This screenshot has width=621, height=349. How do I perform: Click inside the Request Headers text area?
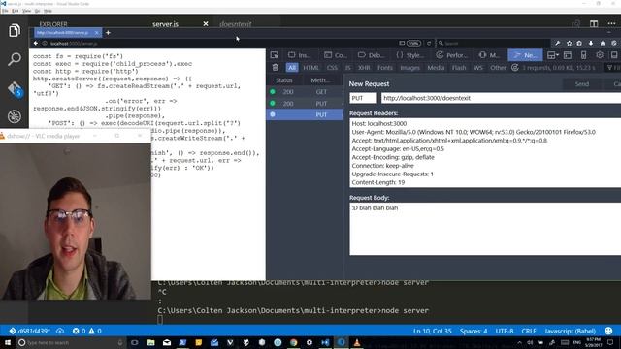point(485,153)
